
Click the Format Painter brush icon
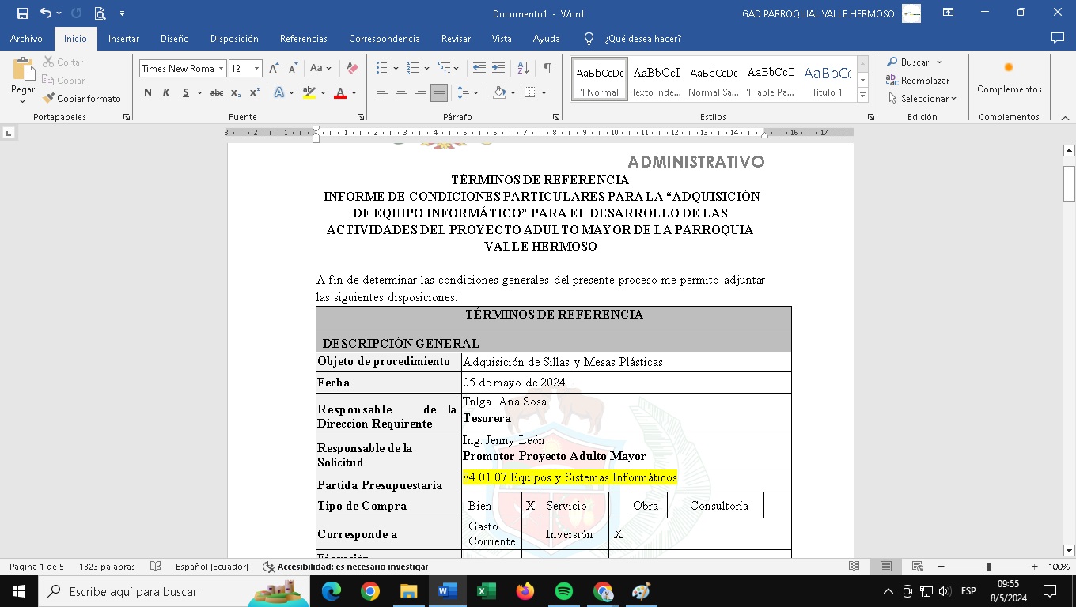(49, 99)
